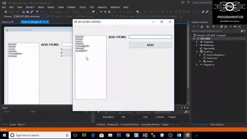Close the Error List panel
This screenshot has width=247, height=139.
(x=188, y=108)
